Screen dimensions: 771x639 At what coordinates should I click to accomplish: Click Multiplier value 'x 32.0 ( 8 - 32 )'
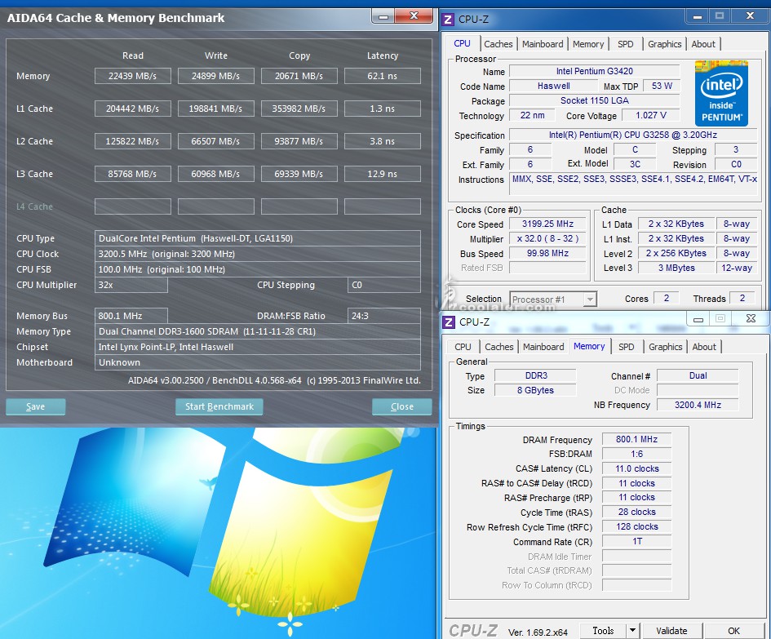click(x=547, y=238)
